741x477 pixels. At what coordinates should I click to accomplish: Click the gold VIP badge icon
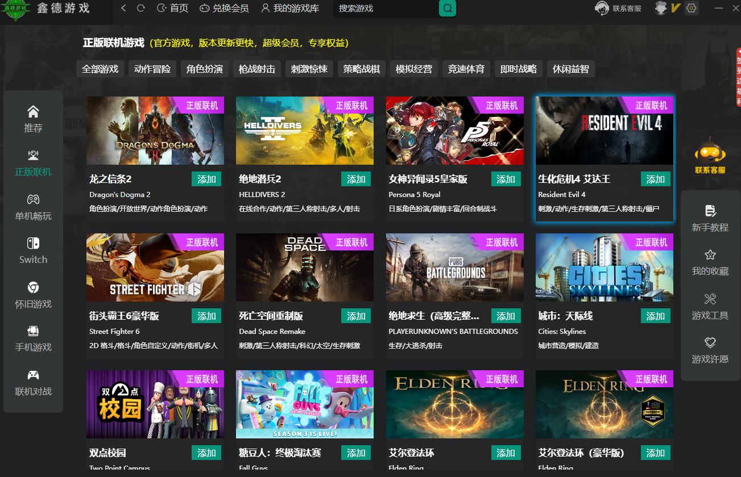point(676,8)
